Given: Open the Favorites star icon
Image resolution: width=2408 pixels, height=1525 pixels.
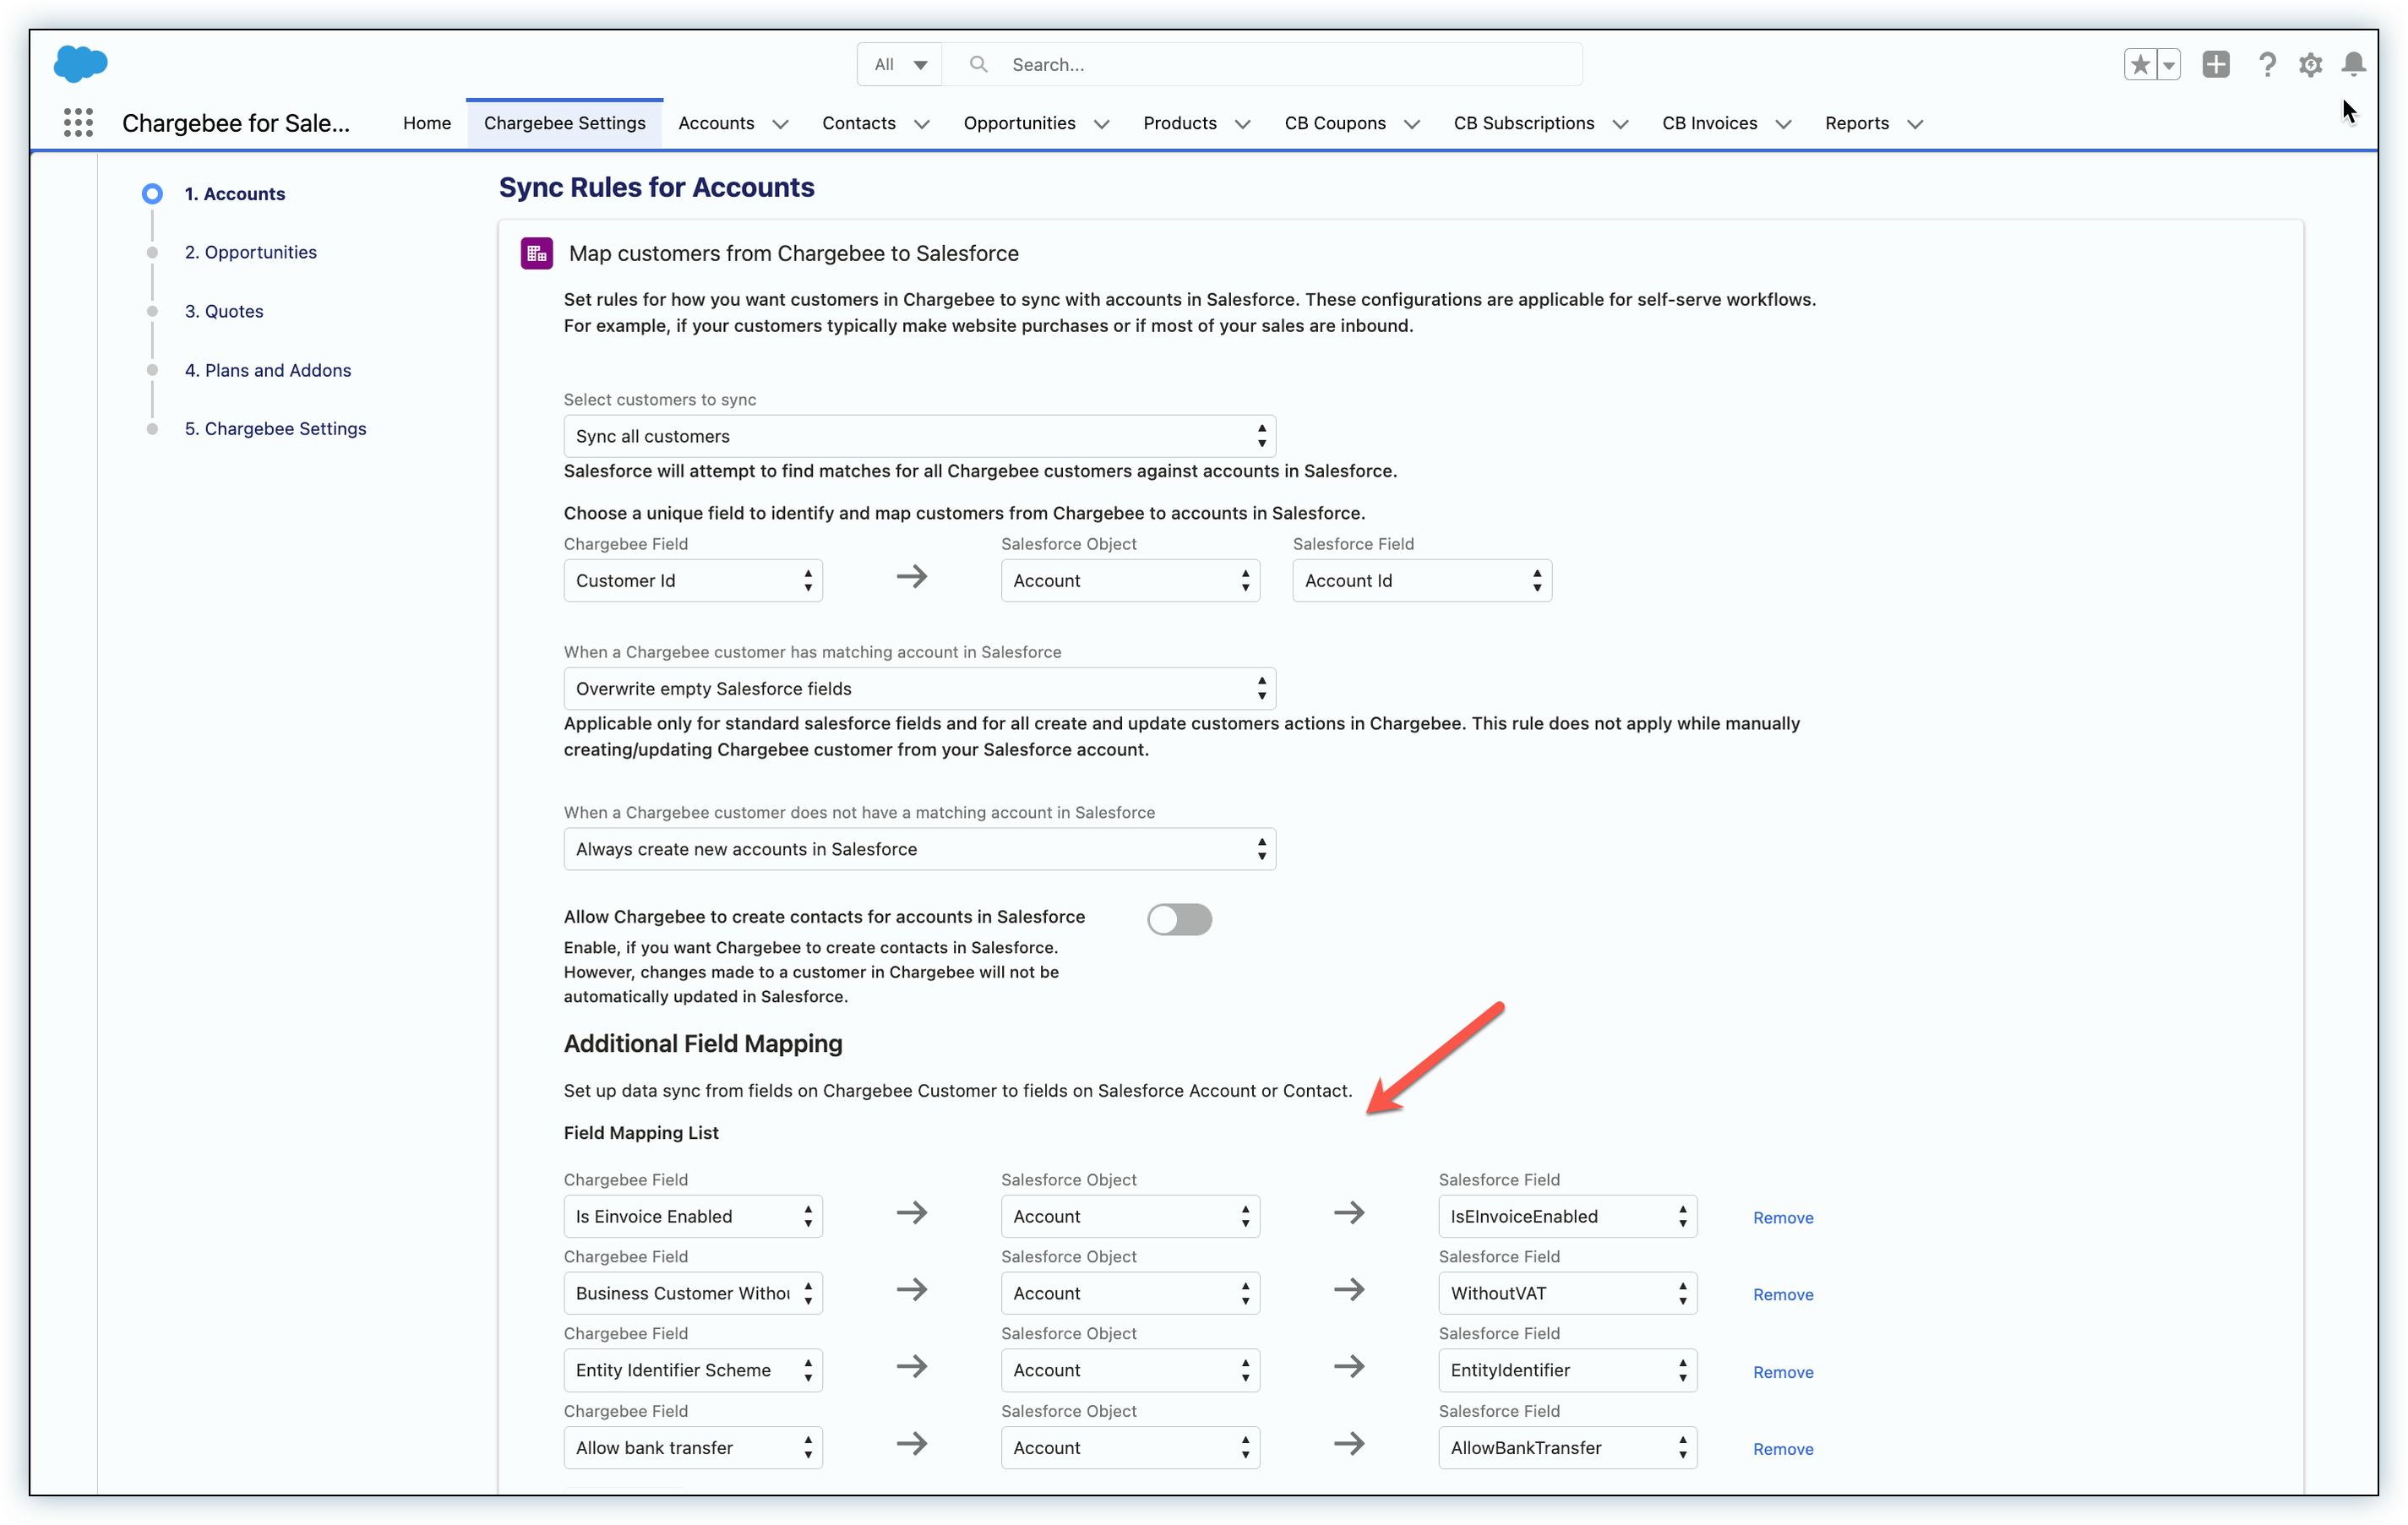Looking at the screenshot, I should (x=2139, y=65).
